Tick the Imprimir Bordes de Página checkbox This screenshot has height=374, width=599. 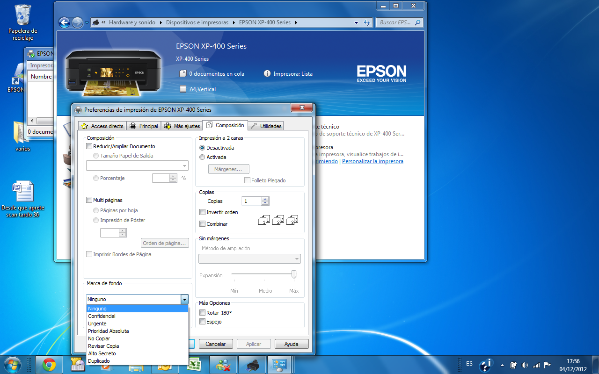coord(89,254)
